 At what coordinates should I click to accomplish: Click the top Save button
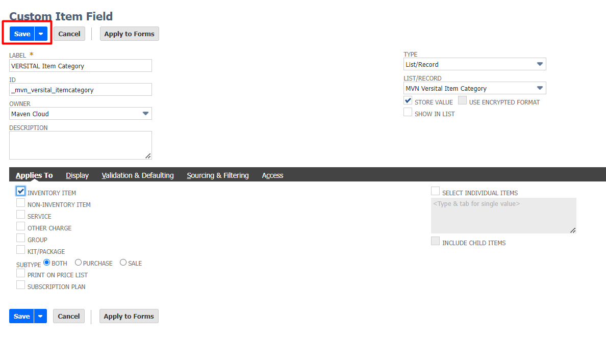pyautogui.click(x=22, y=34)
